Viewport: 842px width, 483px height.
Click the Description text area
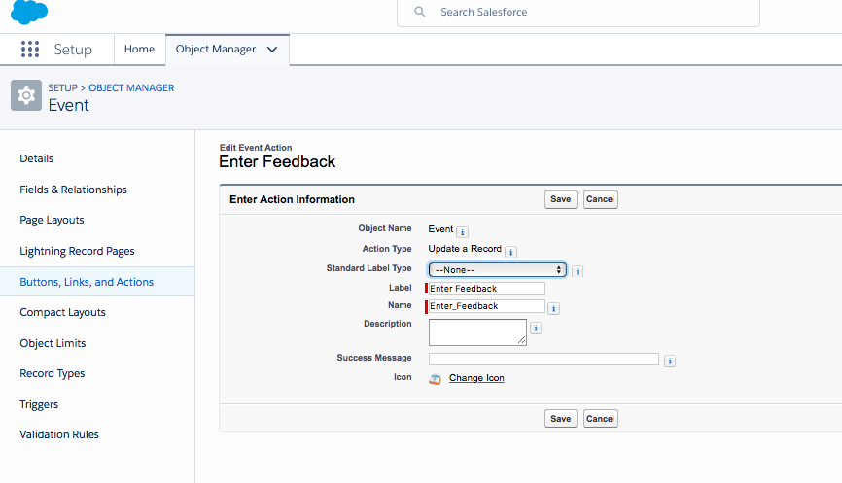tap(477, 332)
